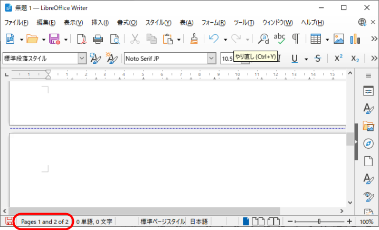This screenshot has width=379, height=230.
Task: Open sidebar Page deck
Action: click(x=368, y=161)
